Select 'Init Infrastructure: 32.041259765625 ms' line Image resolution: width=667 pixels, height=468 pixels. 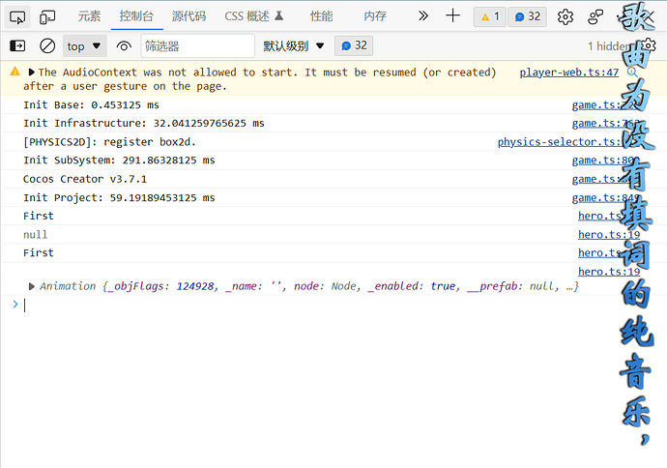pos(144,124)
